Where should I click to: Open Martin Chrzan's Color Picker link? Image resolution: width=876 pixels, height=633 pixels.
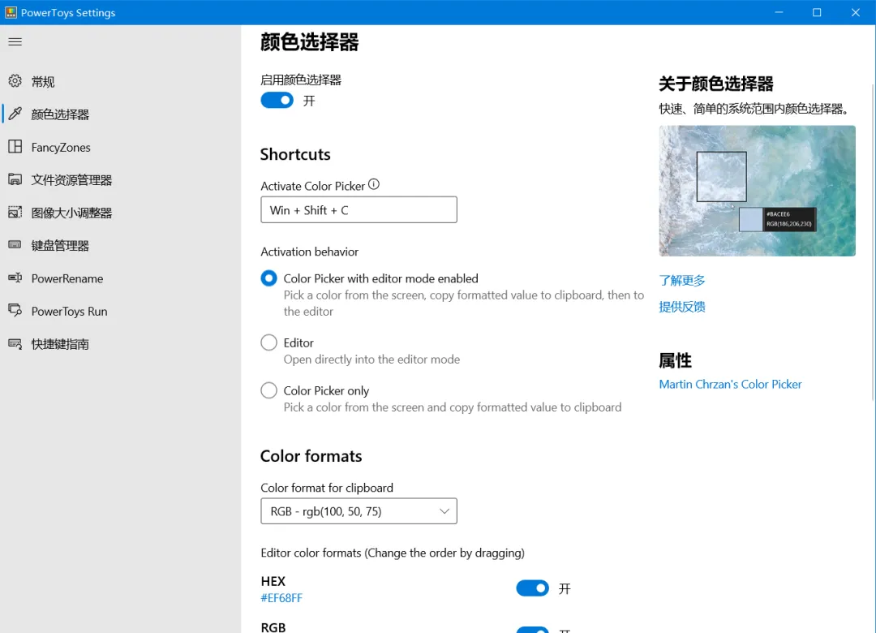click(x=730, y=384)
